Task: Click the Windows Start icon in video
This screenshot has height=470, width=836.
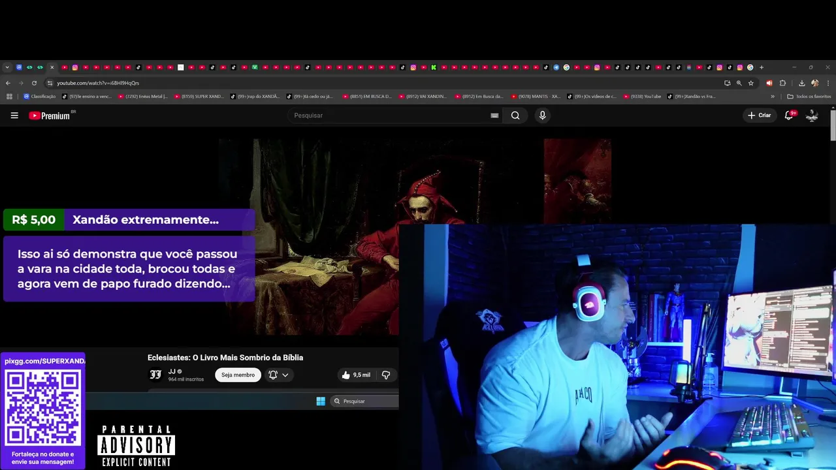Action: click(321, 401)
